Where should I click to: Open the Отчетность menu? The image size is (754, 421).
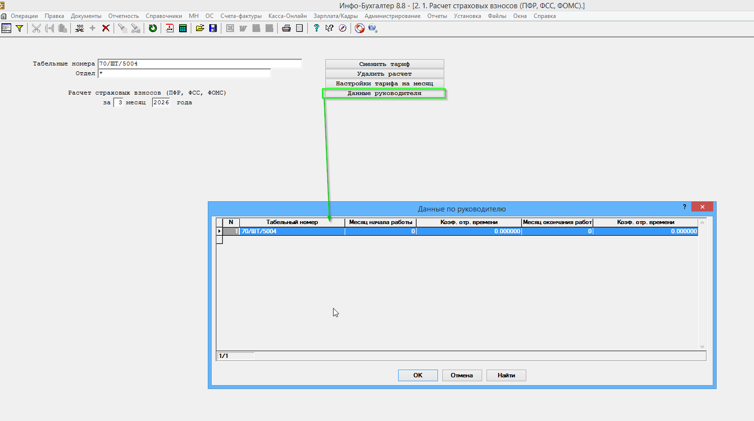tap(123, 16)
